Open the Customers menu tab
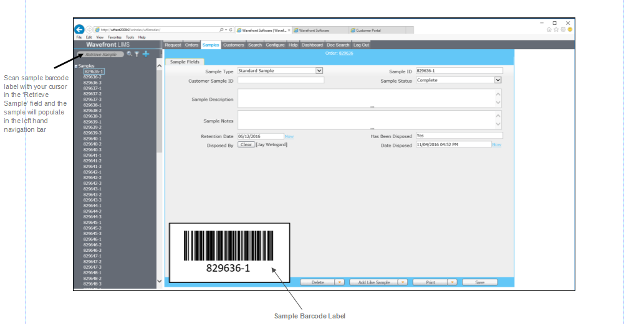 pyautogui.click(x=234, y=45)
